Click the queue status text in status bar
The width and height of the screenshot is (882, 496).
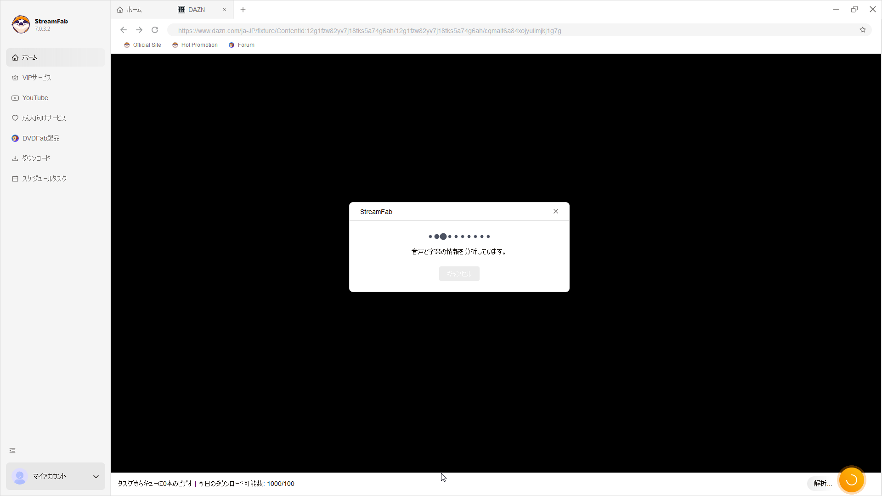[206, 484]
